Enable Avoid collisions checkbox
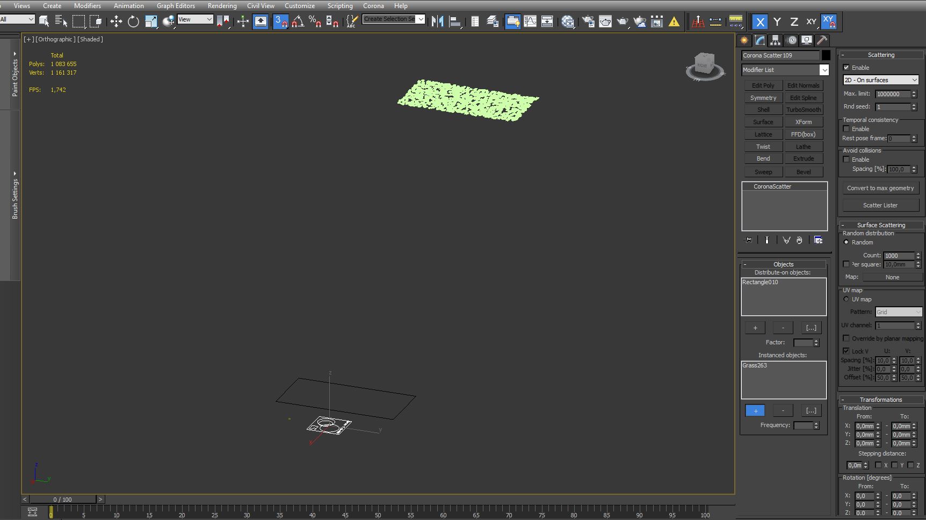This screenshot has height=520, width=926. (x=847, y=160)
